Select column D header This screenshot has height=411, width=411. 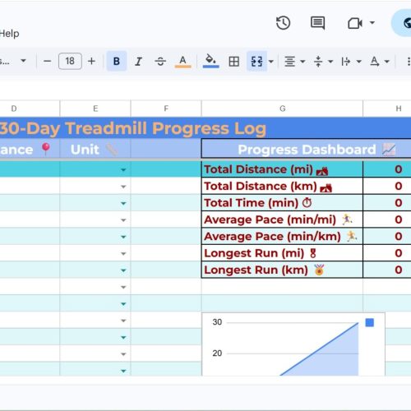click(30, 109)
